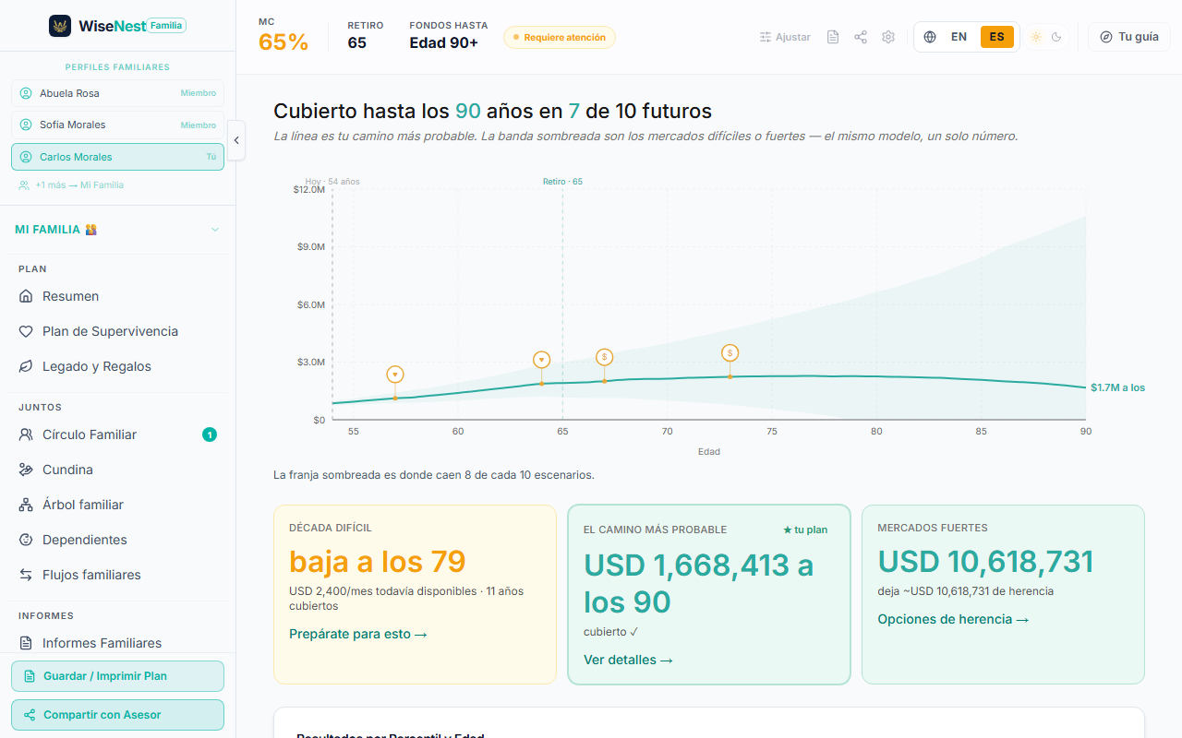Open Árbol familiar via its tree icon
The image size is (1182, 738).
(26, 505)
